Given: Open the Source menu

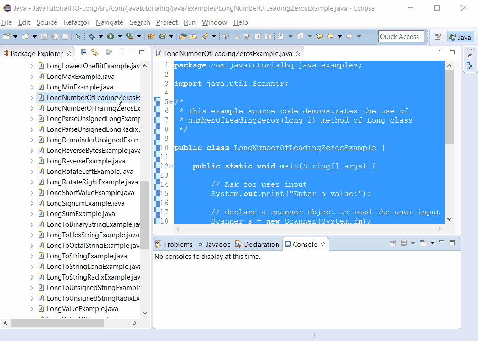Looking at the screenshot, I should (47, 22).
